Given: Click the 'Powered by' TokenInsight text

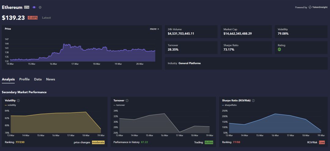Looking at the screenshot, I should [x=301, y=7].
